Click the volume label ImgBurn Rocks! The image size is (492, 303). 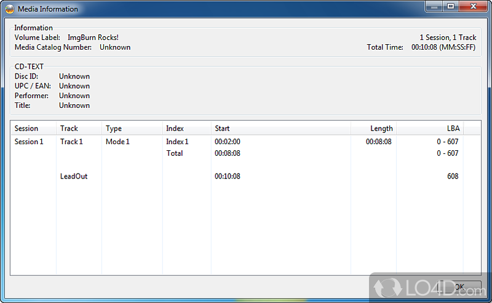point(93,37)
